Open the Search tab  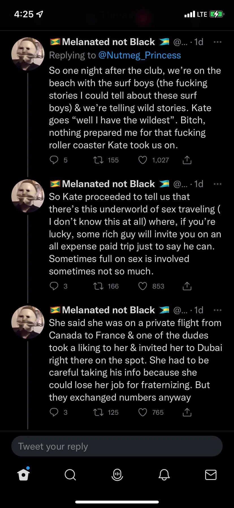point(70,475)
